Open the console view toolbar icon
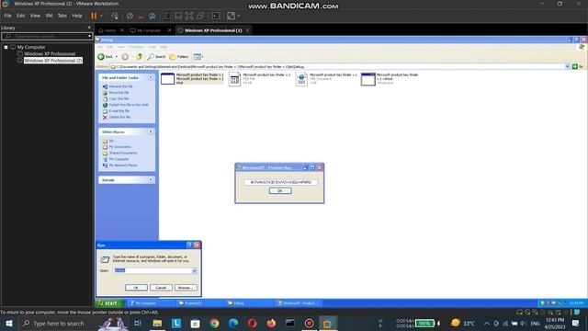The image size is (588, 331). pyautogui.click(x=216, y=16)
